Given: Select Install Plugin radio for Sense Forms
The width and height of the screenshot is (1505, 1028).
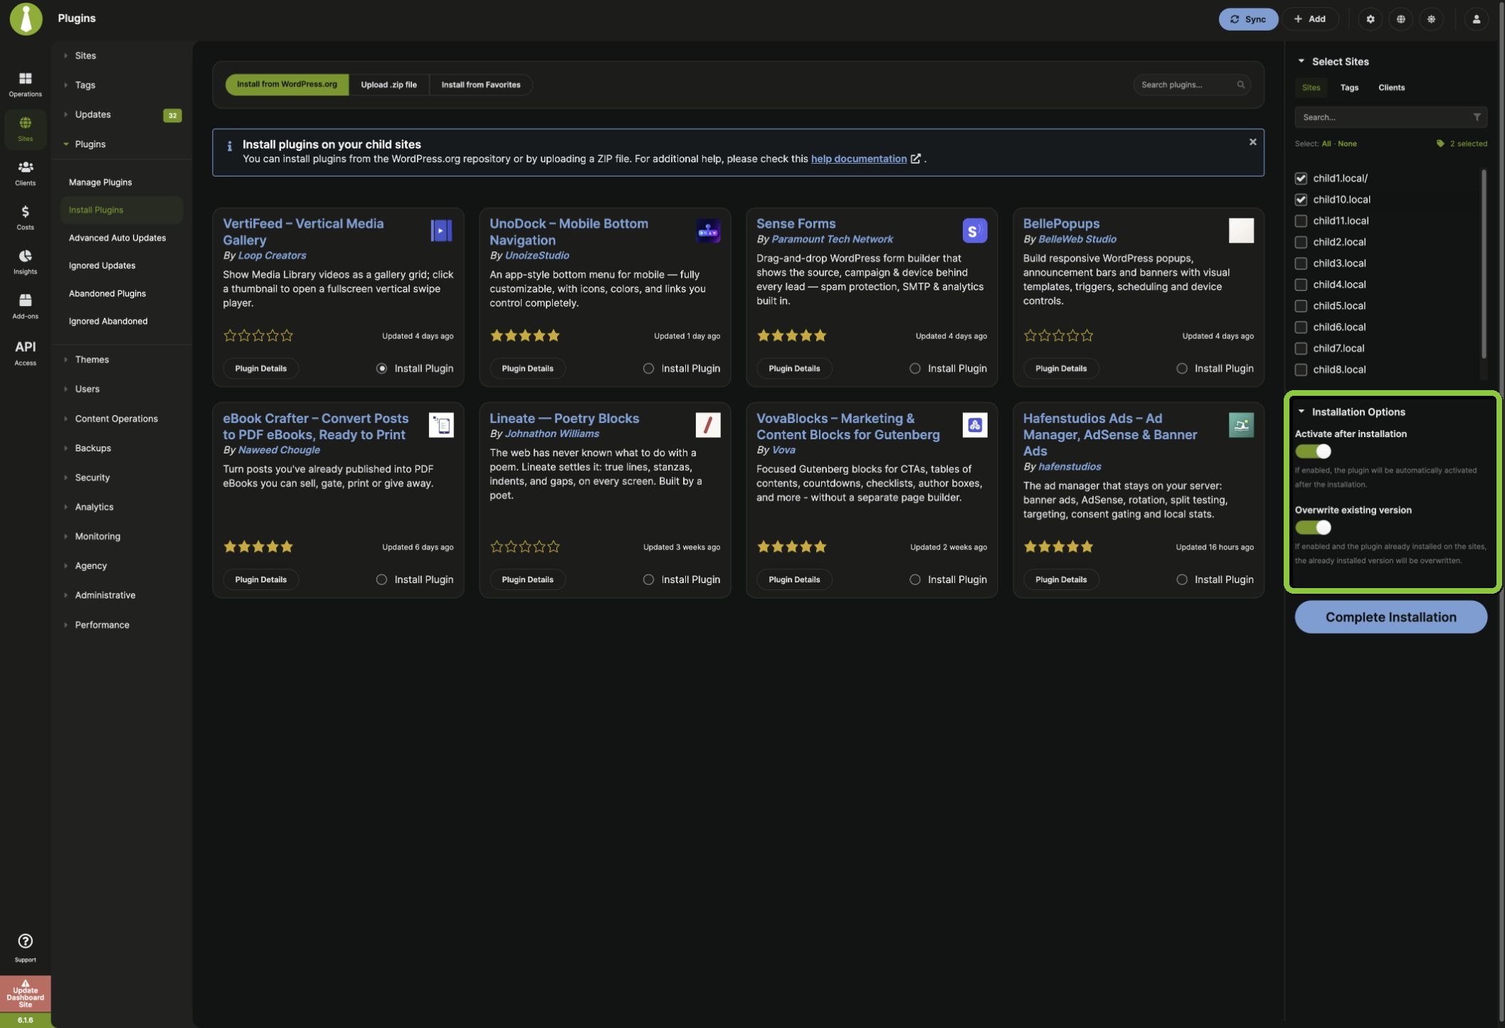Looking at the screenshot, I should click(915, 368).
